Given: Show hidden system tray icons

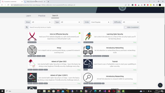Looking at the screenshot, I should click(147, 91).
